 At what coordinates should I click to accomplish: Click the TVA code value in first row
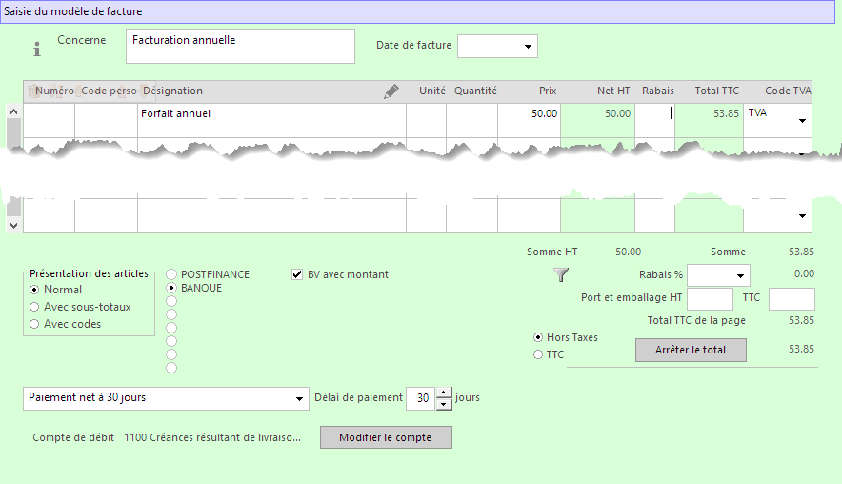pos(757,112)
